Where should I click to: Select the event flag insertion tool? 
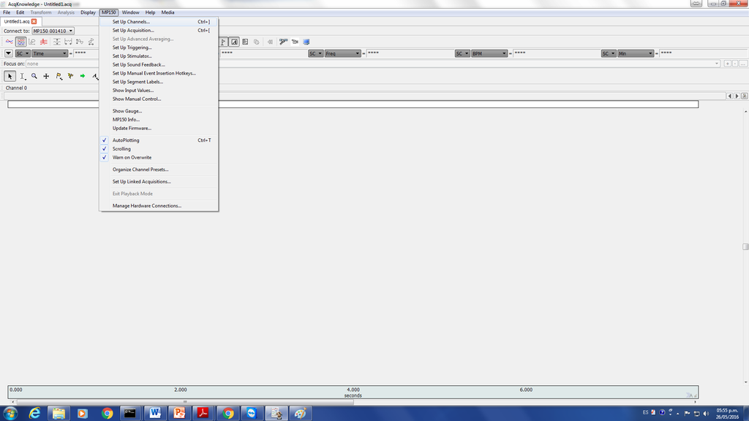coord(59,76)
